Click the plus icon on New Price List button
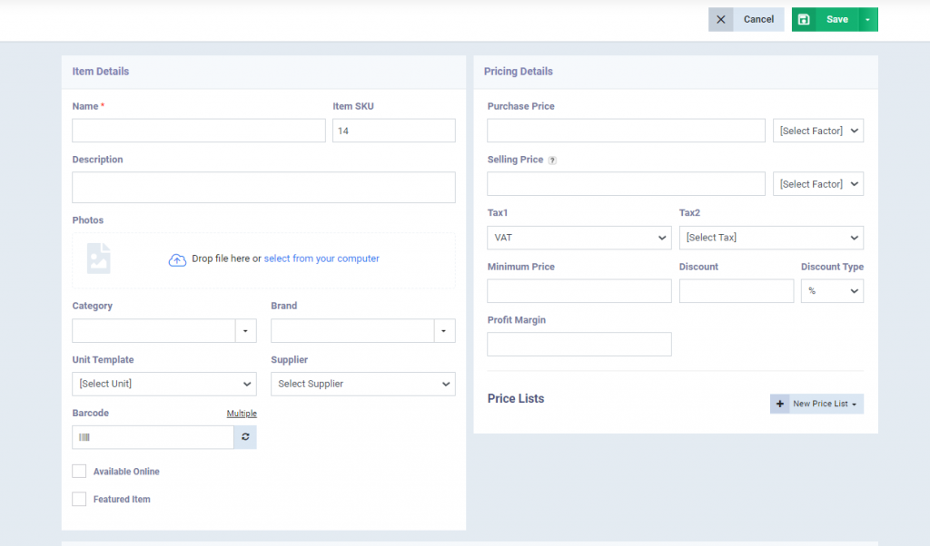Viewport: 930px width, 546px height. (780, 403)
